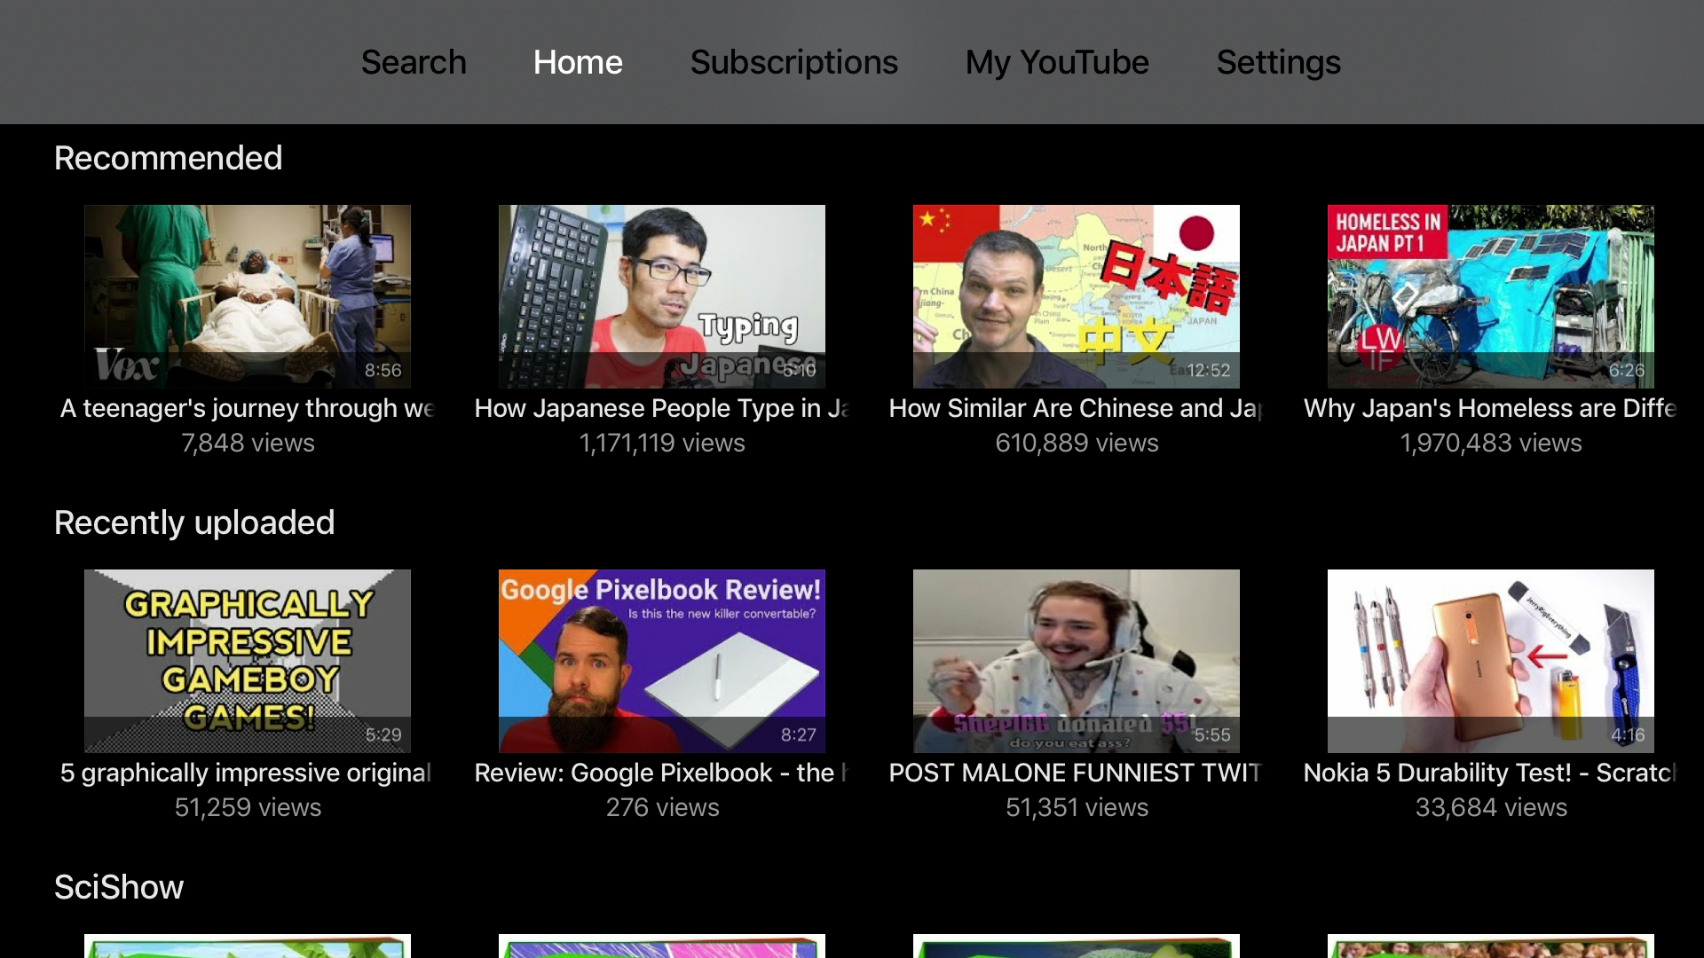Open the Typing Japanese keyboard video thumbnail

662,296
